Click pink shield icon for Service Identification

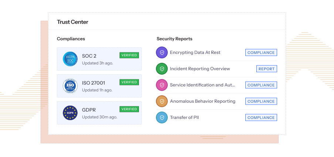162,85
